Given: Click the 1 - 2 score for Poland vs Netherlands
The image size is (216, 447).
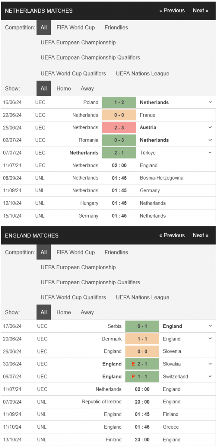Looking at the screenshot, I should 119,102.
